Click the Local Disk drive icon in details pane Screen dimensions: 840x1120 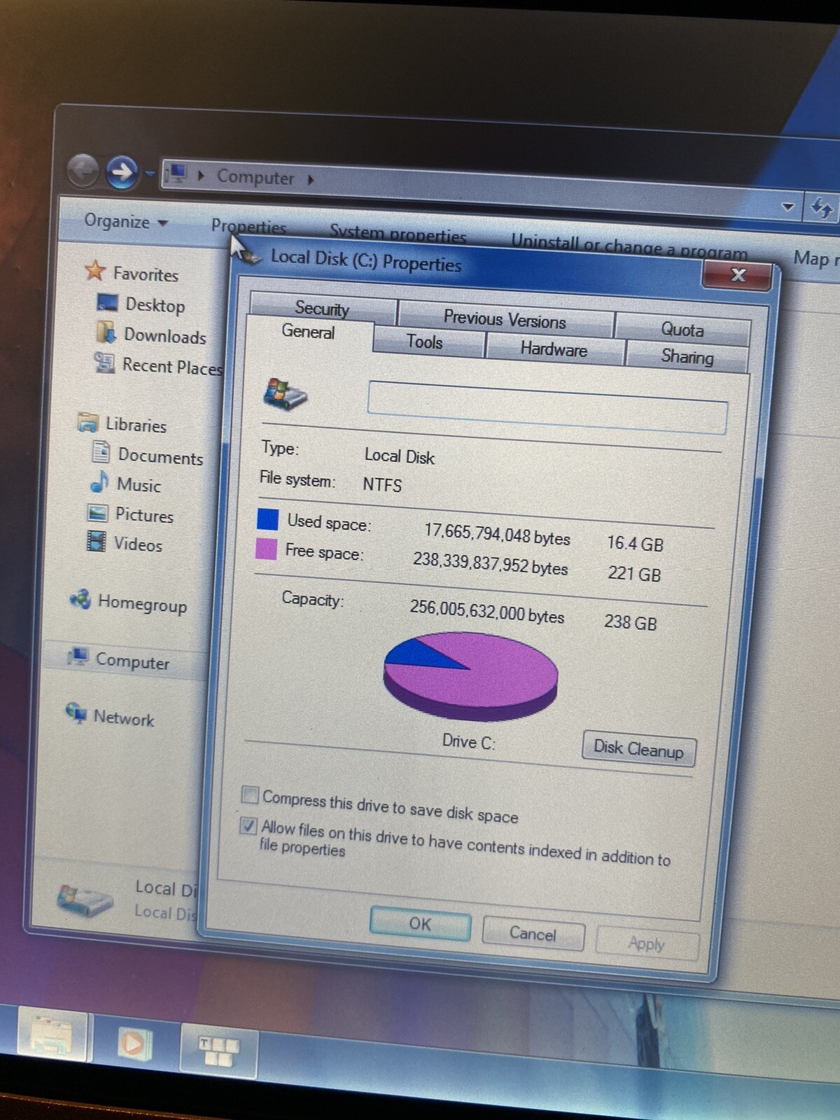coord(85,900)
